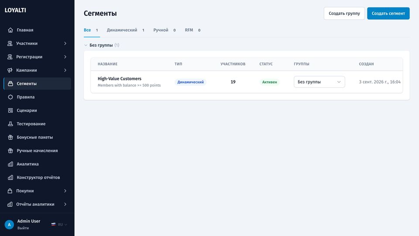Open Тестирование in the sidebar

37,124
